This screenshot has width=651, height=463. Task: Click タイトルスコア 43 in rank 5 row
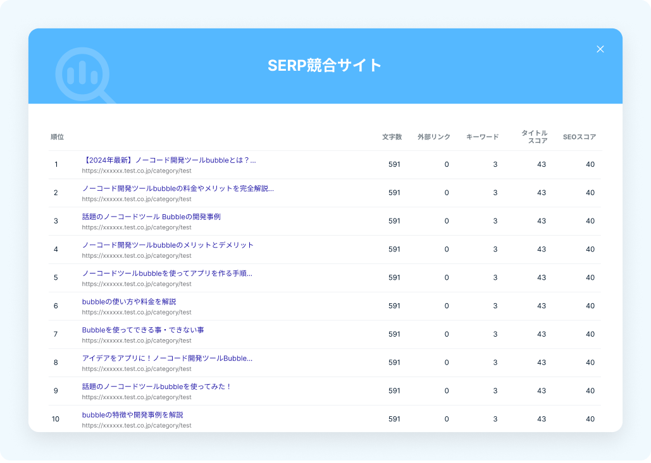(x=542, y=278)
